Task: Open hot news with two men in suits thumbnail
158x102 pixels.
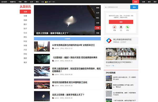Action: pos(109,86)
